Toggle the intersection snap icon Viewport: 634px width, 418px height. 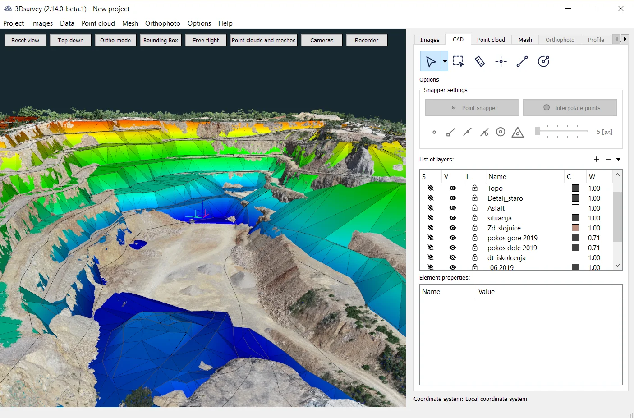coord(484,132)
